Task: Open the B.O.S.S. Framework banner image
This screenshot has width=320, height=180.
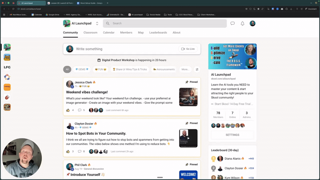Action: (x=232, y=56)
